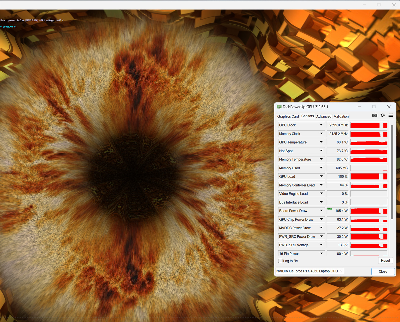Take a GPU-Z screenshot with camera icon
The width and height of the screenshot is (400, 322).
point(374,115)
